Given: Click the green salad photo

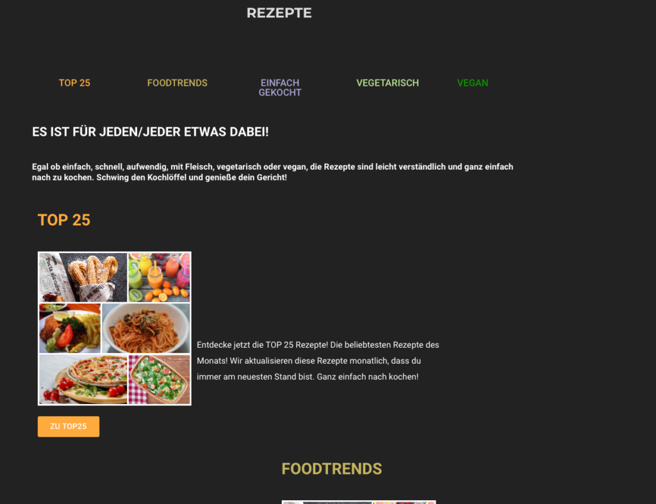Looking at the screenshot, I should (x=159, y=379).
